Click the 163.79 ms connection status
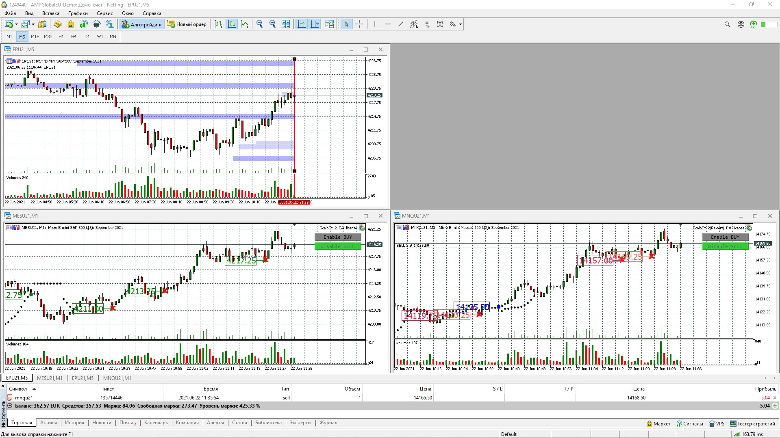This screenshot has height=438, width=780. (749, 434)
